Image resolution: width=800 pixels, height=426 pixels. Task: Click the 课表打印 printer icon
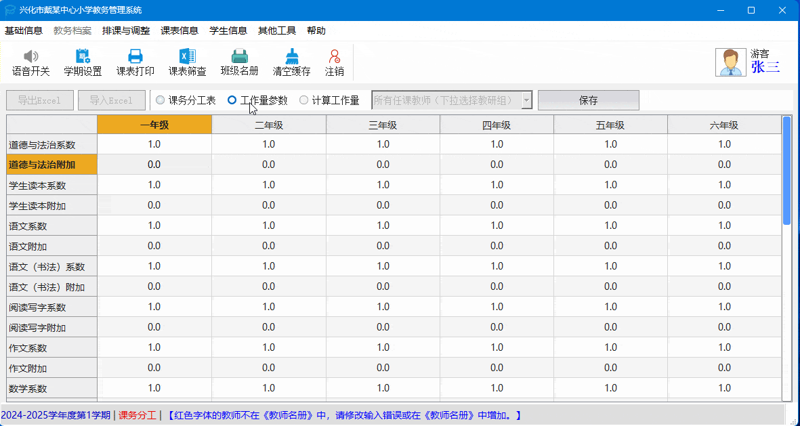coord(135,57)
